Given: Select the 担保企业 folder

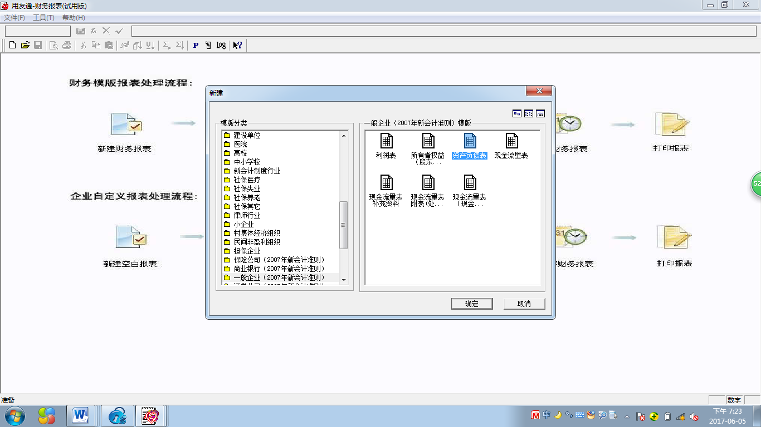Looking at the screenshot, I should [x=242, y=251].
